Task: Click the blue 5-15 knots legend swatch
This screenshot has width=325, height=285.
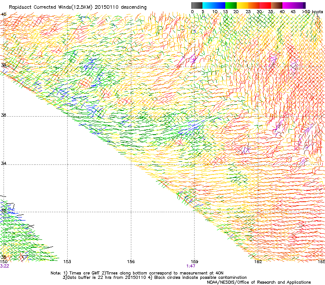Action: [x=214, y=5]
